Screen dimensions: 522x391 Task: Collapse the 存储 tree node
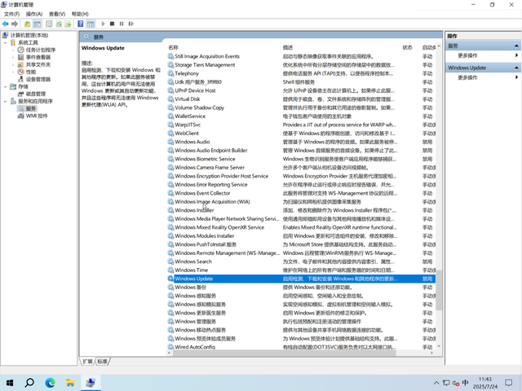(6, 86)
